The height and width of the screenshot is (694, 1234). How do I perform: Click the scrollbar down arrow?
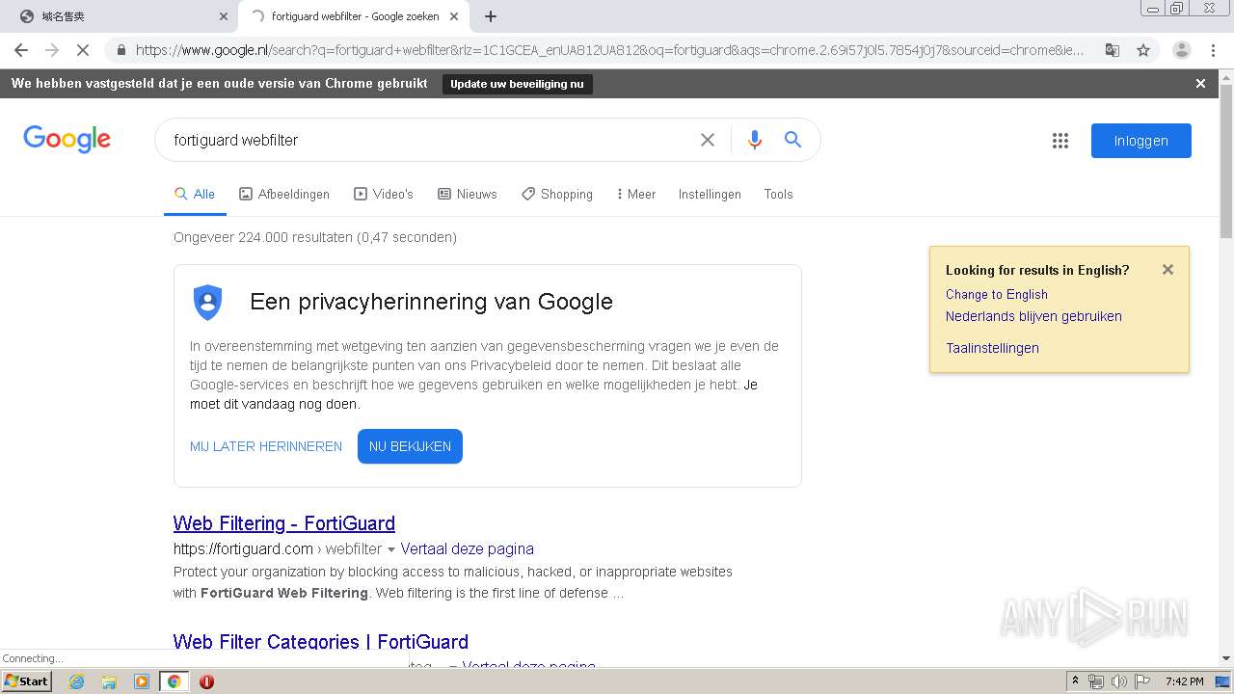coord(1226,658)
